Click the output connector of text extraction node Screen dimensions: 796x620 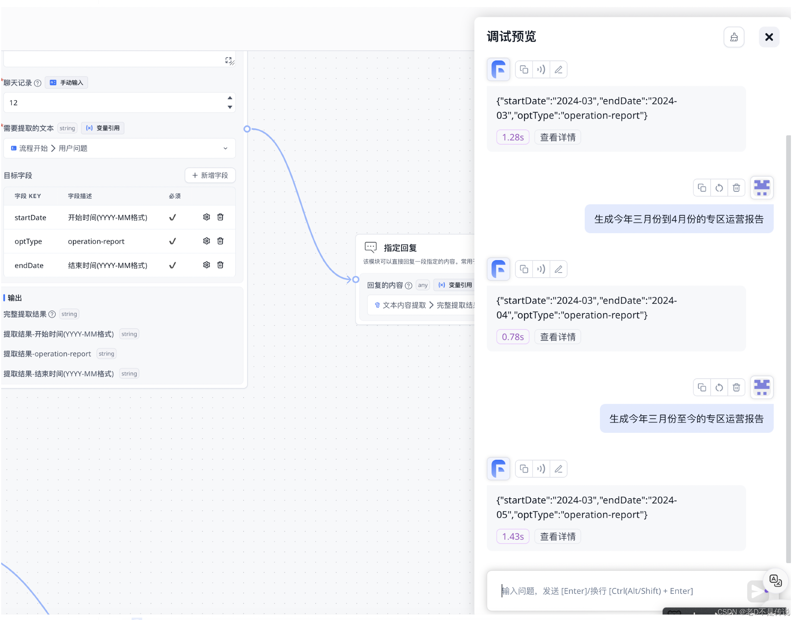tap(247, 129)
